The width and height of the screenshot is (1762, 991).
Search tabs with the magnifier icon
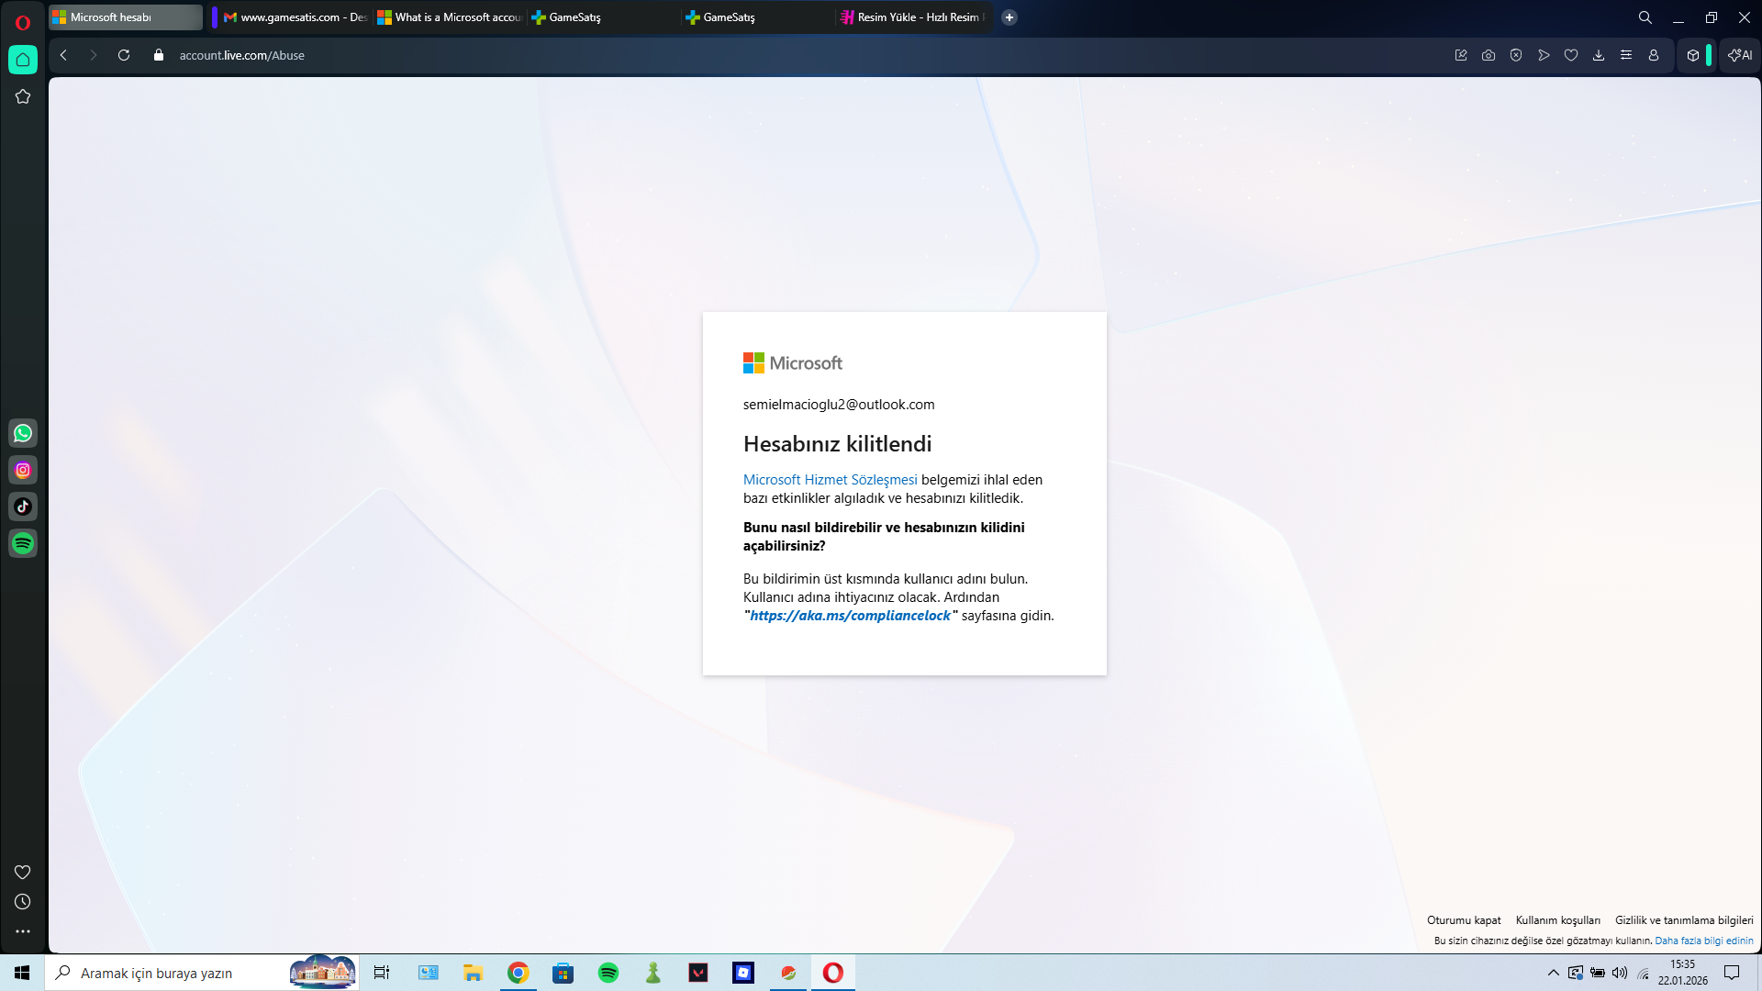(x=1645, y=17)
